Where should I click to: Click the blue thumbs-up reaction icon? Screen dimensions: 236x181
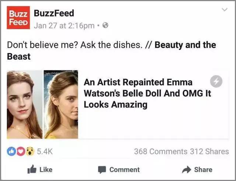point(11,152)
